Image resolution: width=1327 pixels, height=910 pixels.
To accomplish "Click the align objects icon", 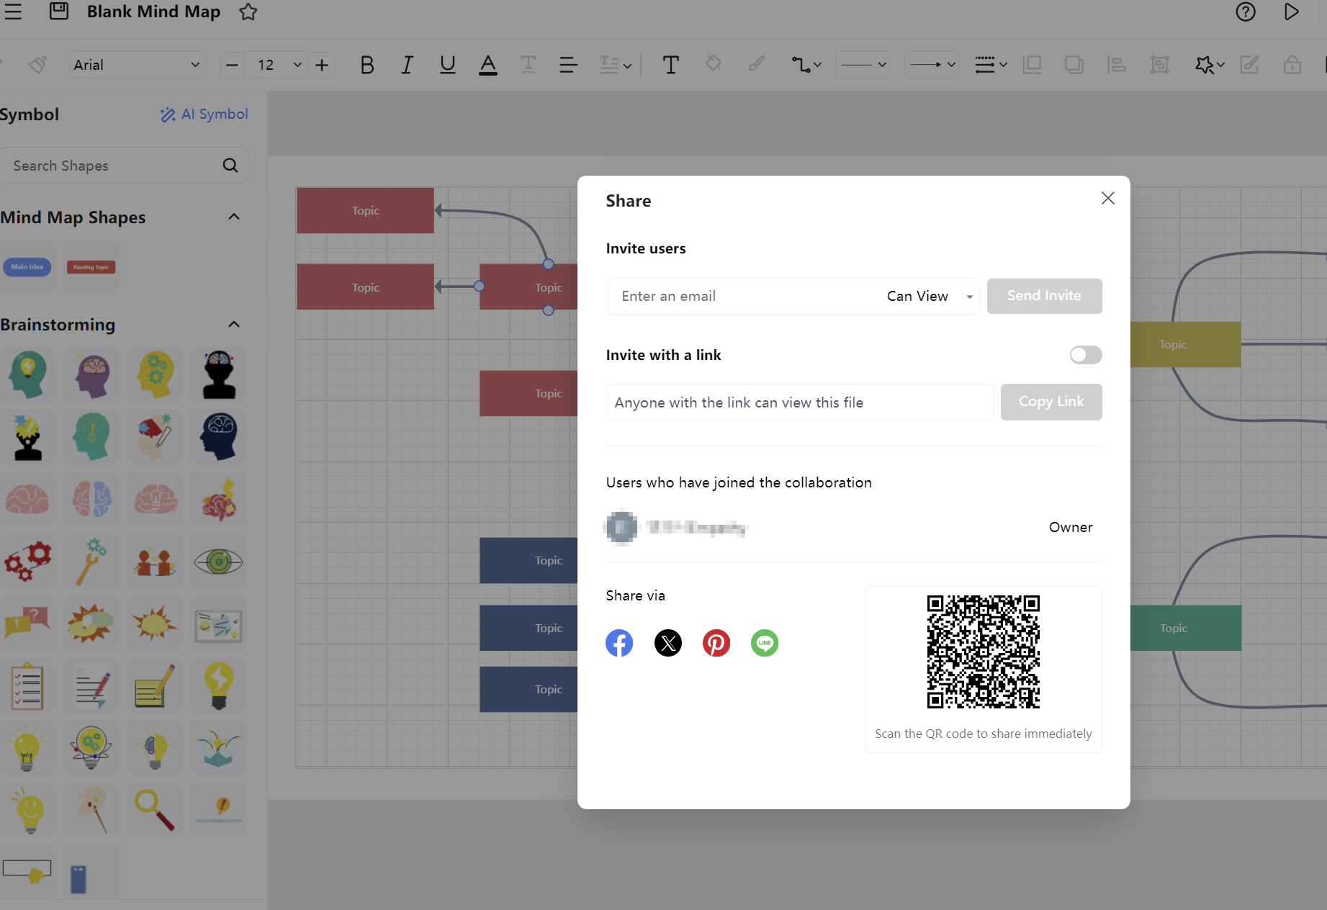I will pyautogui.click(x=1117, y=65).
